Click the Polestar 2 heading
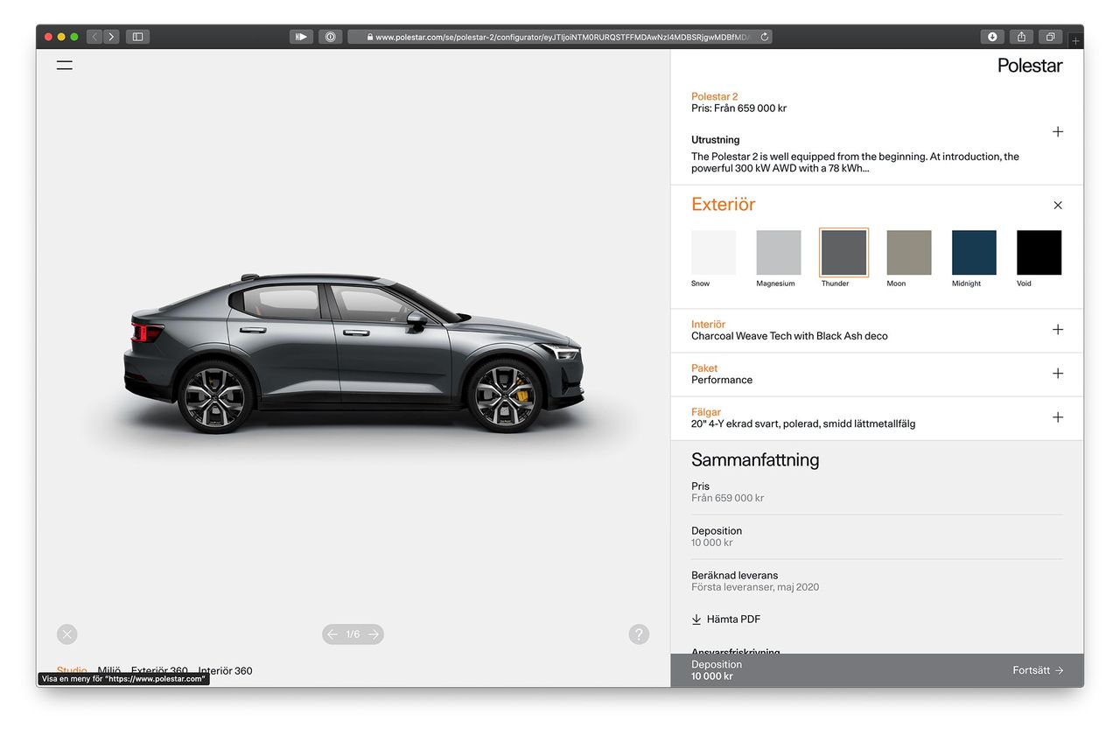The height and width of the screenshot is (735, 1120). click(715, 96)
